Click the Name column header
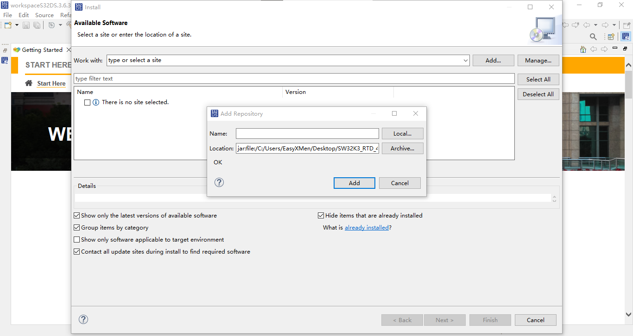Screen dimensions: 633x336 point(178,92)
